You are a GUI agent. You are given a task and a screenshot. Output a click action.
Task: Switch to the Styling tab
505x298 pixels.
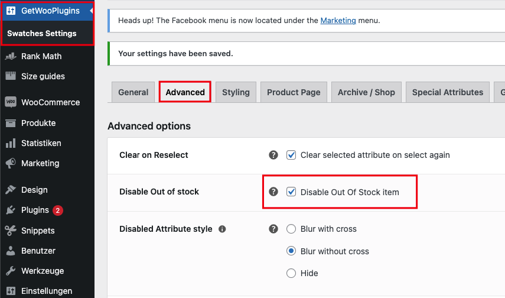pyautogui.click(x=236, y=92)
